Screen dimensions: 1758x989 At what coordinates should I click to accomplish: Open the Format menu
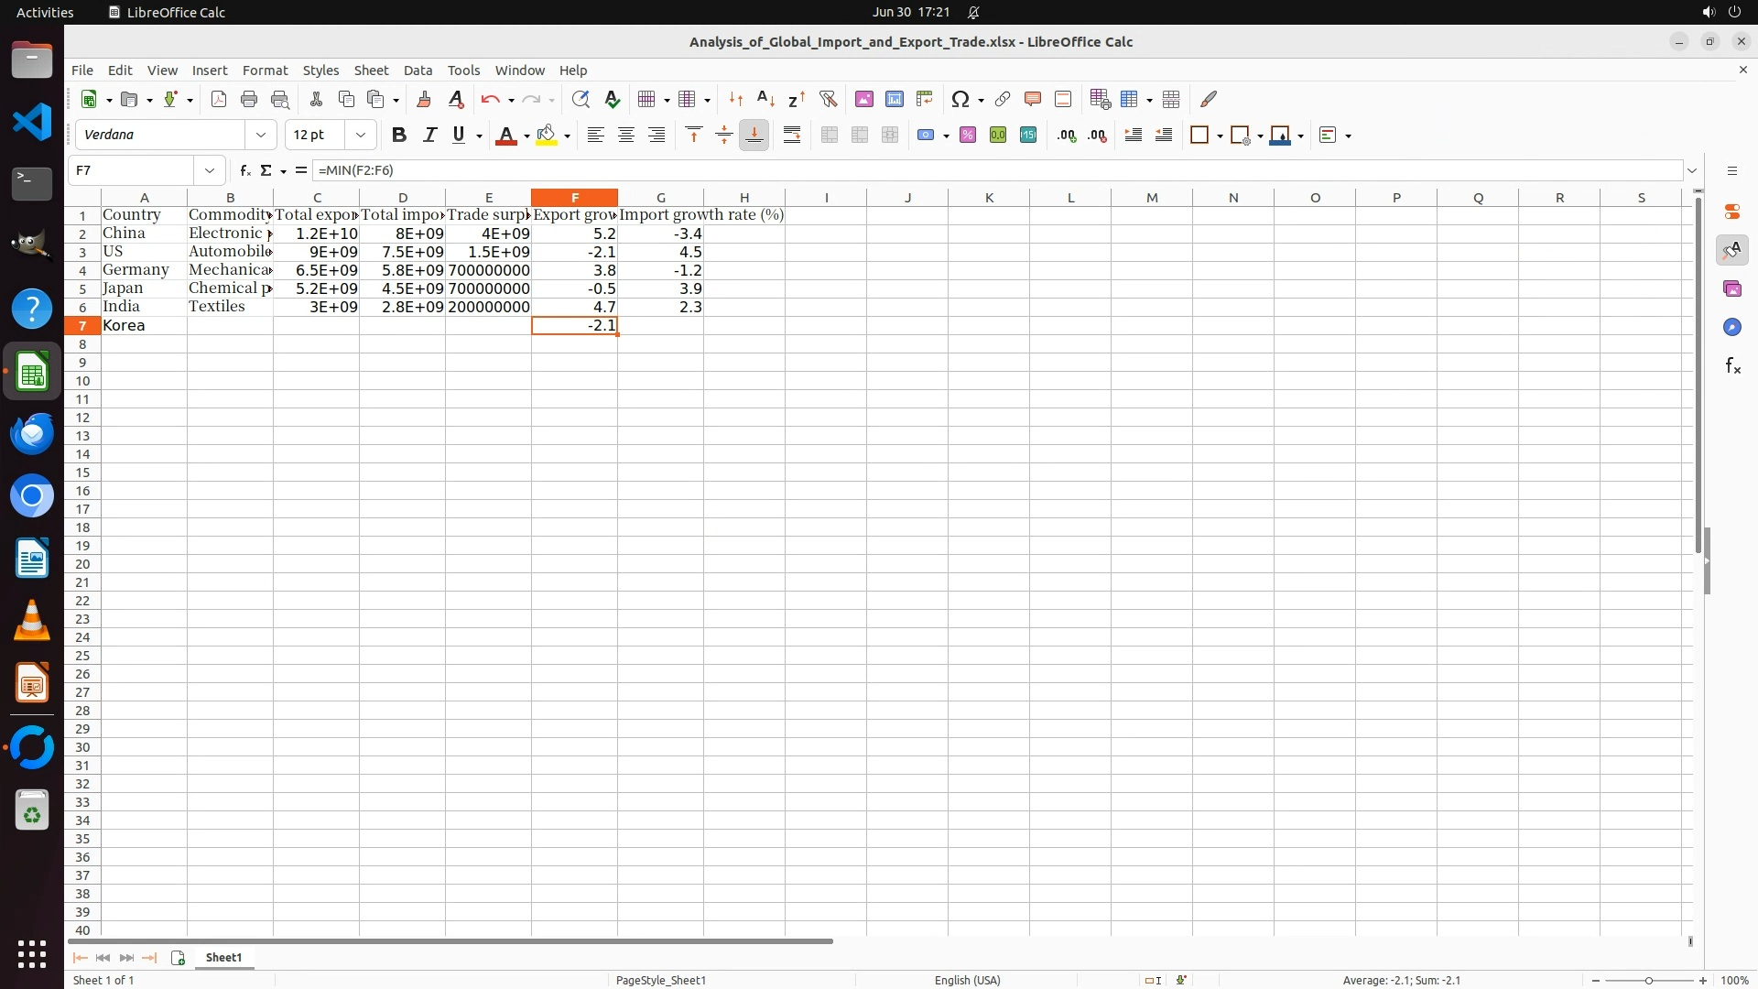(x=265, y=70)
